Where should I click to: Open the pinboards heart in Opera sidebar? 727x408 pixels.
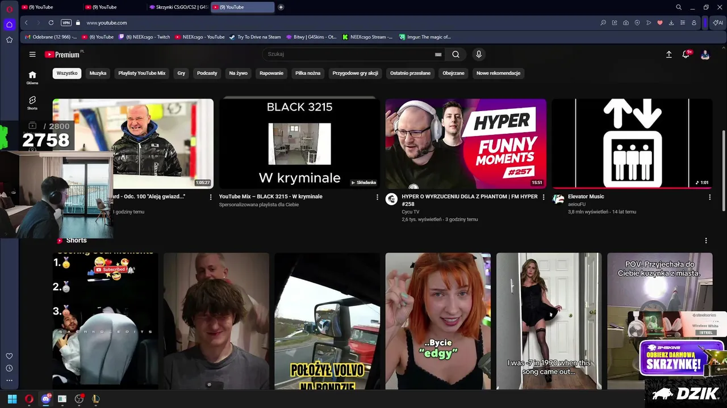9,356
